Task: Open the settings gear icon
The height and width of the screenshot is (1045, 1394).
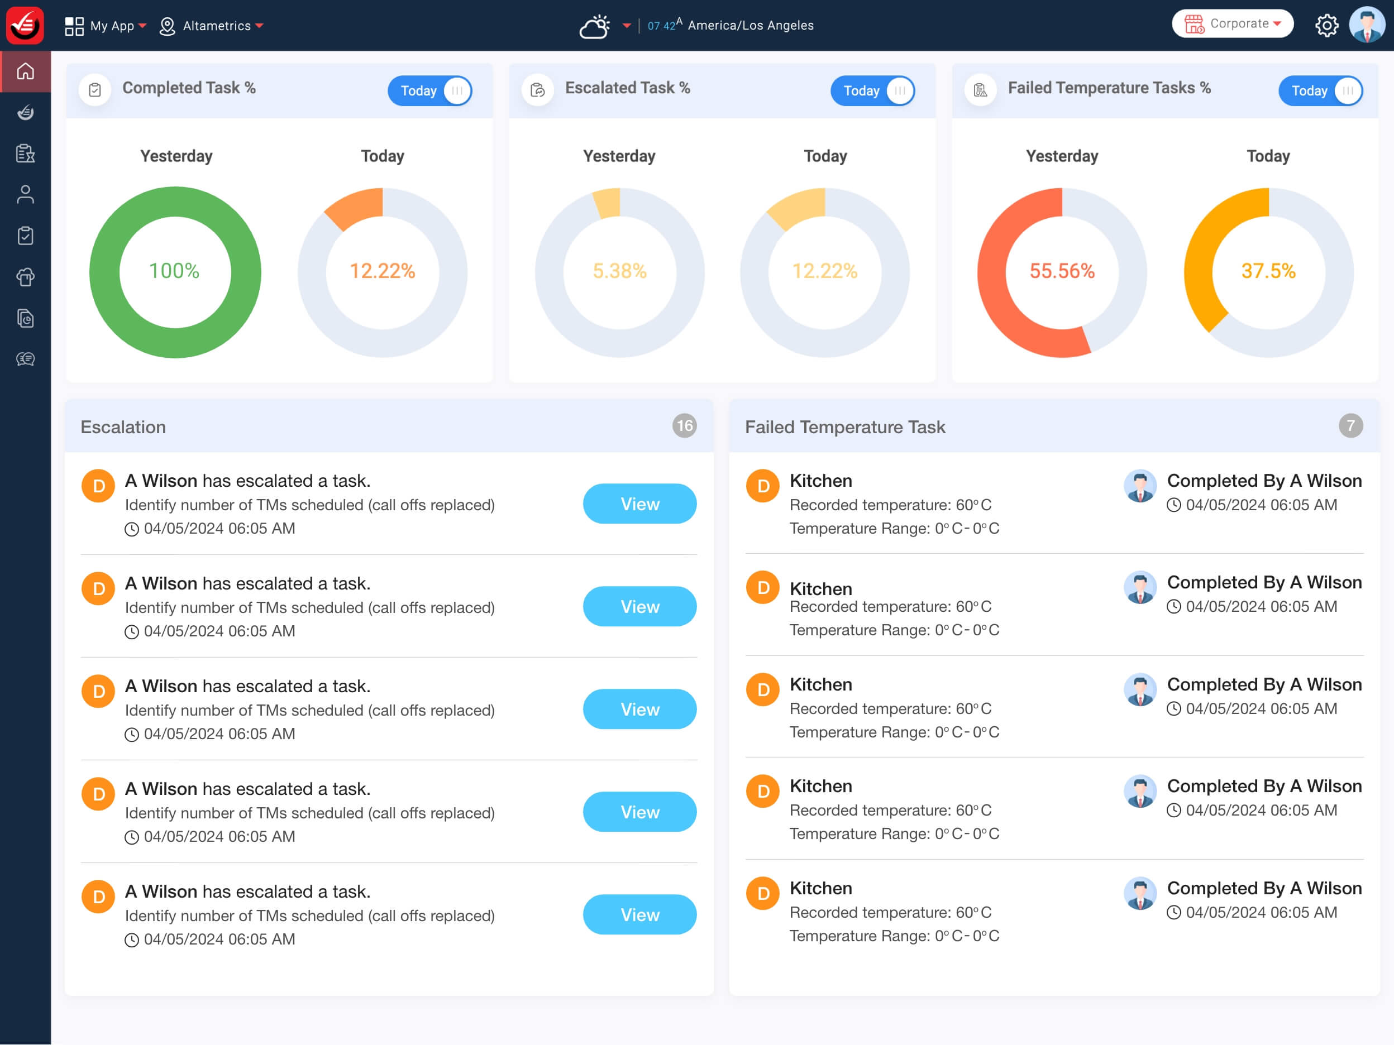Action: [1326, 25]
